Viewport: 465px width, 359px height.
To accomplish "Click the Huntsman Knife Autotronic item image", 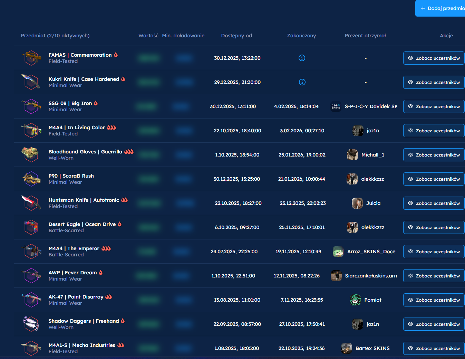I will tap(31, 203).
